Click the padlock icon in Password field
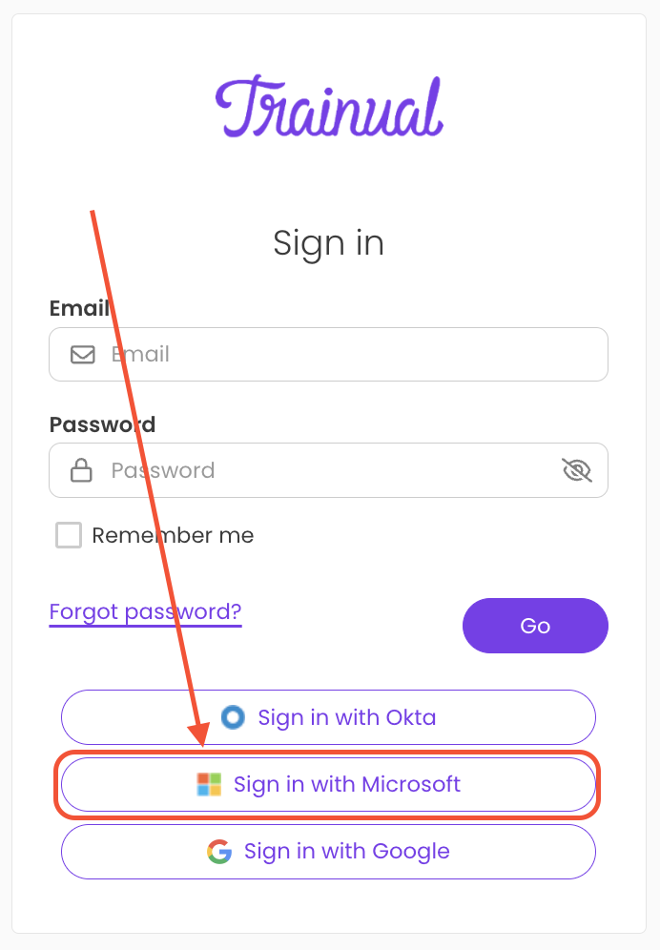This screenshot has width=660, height=950. pyautogui.click(x=82, y=469)
